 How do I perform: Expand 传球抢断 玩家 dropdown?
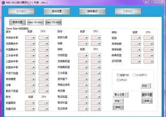click(136, 43)
